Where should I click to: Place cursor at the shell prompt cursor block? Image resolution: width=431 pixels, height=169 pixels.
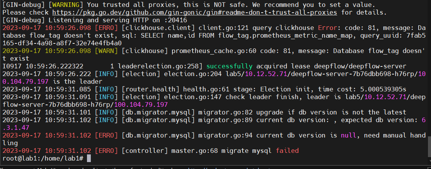(89, 159)
